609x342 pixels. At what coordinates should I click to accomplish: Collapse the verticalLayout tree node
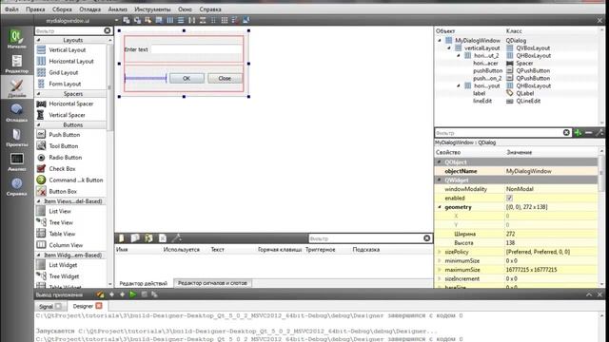click(449, 48)
